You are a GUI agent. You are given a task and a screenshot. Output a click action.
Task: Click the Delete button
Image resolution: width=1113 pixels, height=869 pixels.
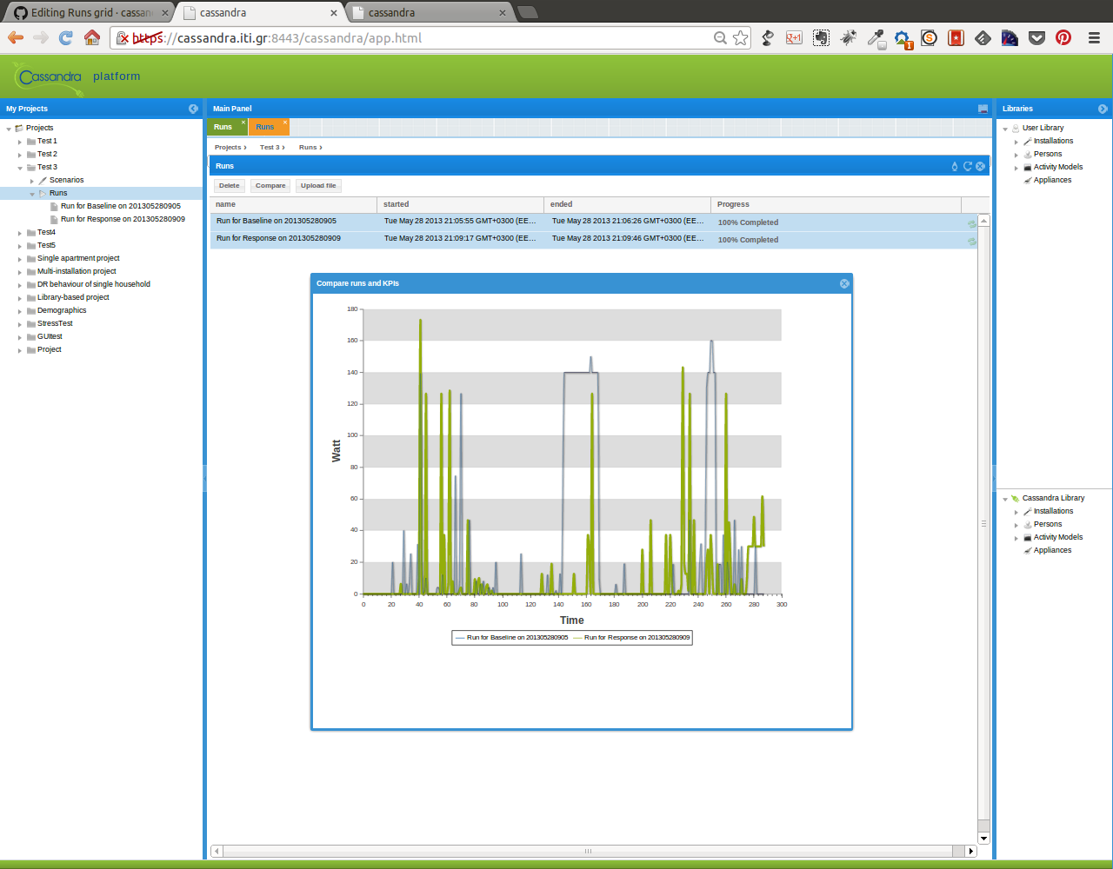pyautogui.click(x=230, y=185)
